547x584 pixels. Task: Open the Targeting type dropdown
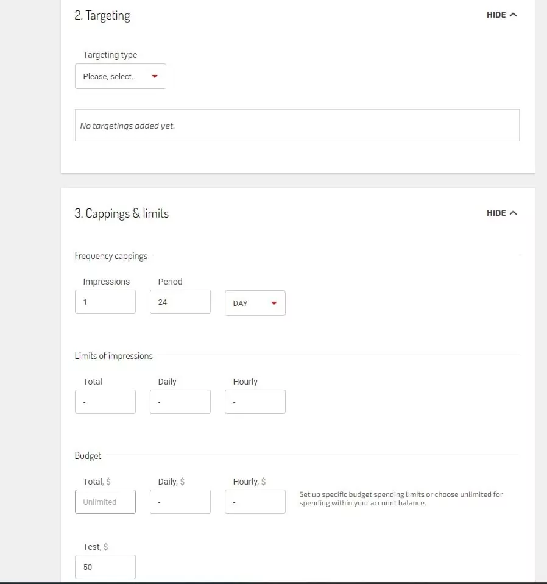point(120,77)
